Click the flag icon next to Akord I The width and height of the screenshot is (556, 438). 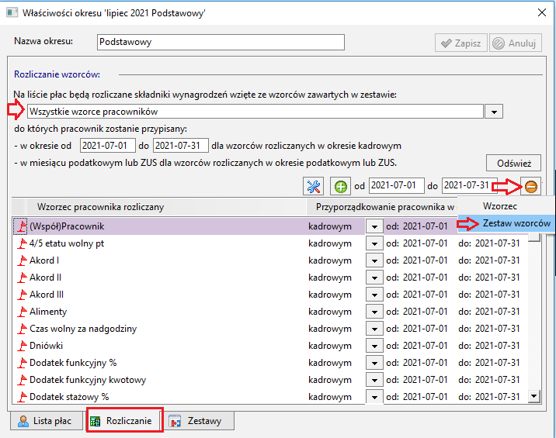(x=22, y=260)
